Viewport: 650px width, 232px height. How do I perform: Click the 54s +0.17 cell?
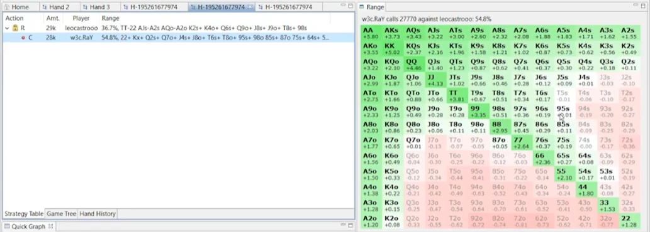click(586, 174)
